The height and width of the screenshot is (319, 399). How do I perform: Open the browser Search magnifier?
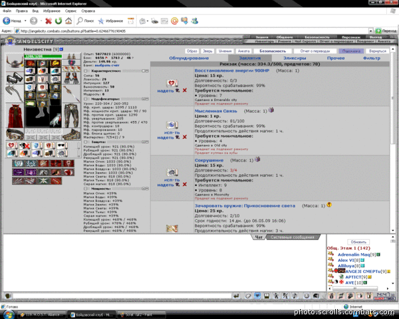(x=80, y=21)
